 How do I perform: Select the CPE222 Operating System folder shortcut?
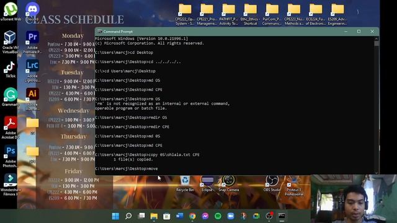point(185,14)
